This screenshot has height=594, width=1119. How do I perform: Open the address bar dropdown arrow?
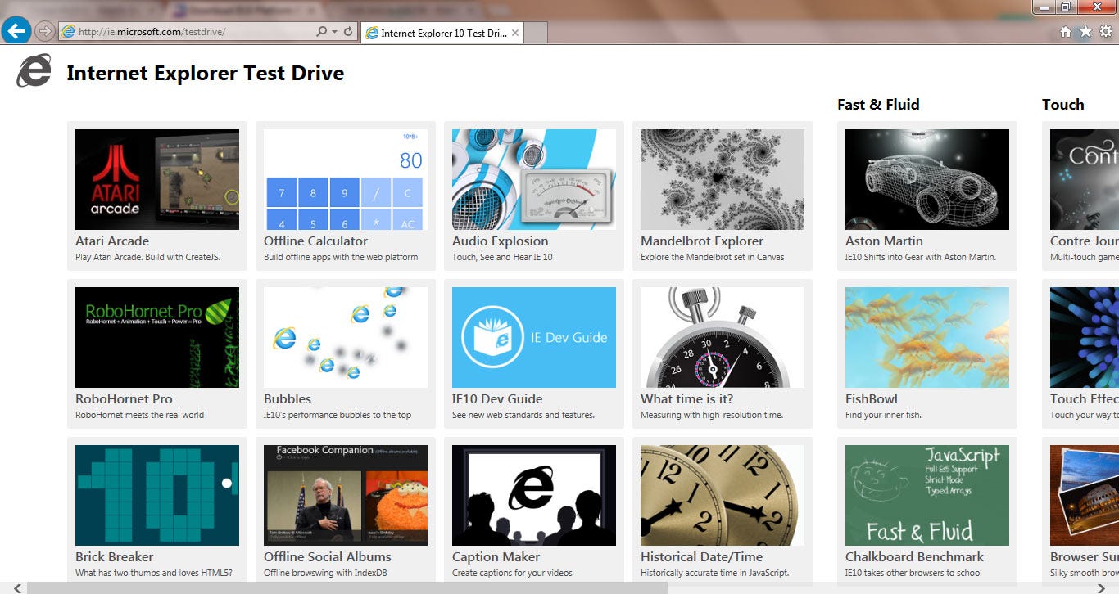[x=335, y=32]
